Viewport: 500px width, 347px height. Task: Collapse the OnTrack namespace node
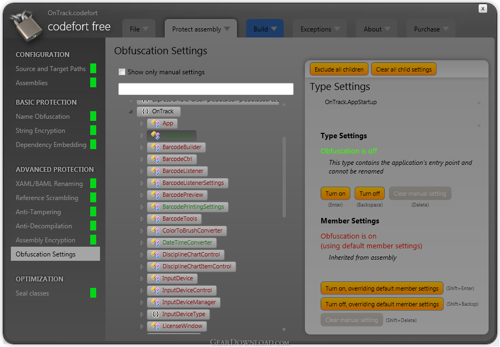[131, 112]
